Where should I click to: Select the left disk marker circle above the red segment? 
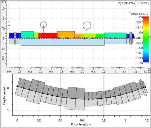43,25
